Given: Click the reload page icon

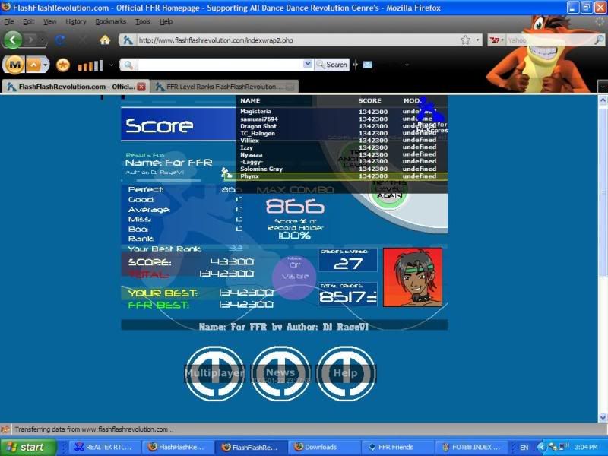Looking at the screenshot, I should pos(60,40).
